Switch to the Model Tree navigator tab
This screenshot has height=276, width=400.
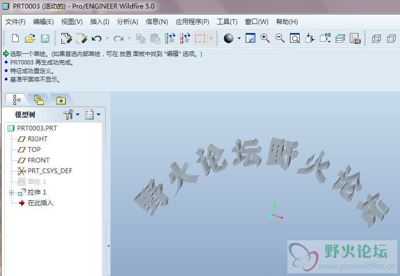click(17, 100)
